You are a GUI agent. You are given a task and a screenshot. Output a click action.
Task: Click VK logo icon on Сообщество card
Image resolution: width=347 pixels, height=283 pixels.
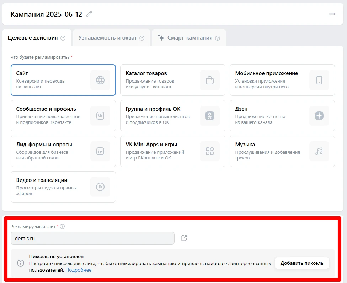100,116
